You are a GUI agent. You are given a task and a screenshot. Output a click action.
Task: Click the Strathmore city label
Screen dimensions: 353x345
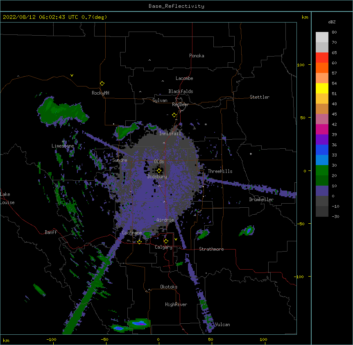pos(211,249)
